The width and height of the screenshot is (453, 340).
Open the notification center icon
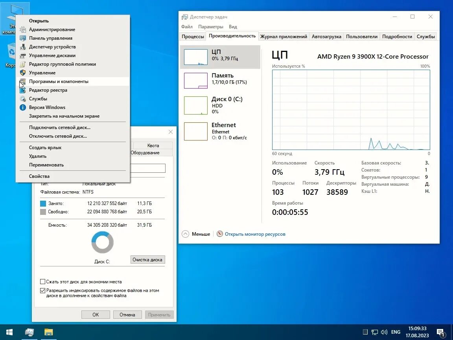tap(440, 333)
